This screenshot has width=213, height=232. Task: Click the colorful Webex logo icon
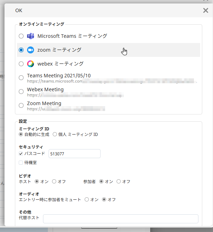(x=31, y=64)
